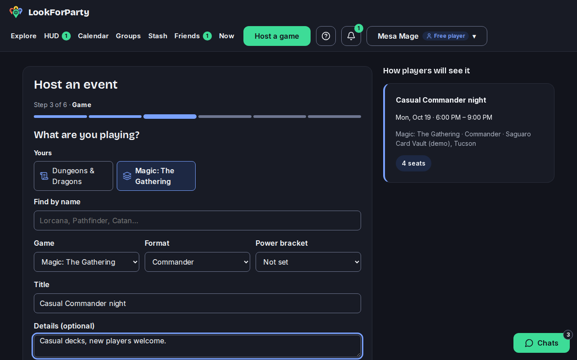Click the Magic: The Gathering cards icon
577x360 pixels.
click(127, 176)
